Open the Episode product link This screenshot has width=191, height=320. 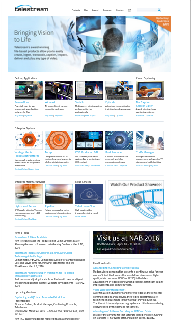tap(110, 102)
